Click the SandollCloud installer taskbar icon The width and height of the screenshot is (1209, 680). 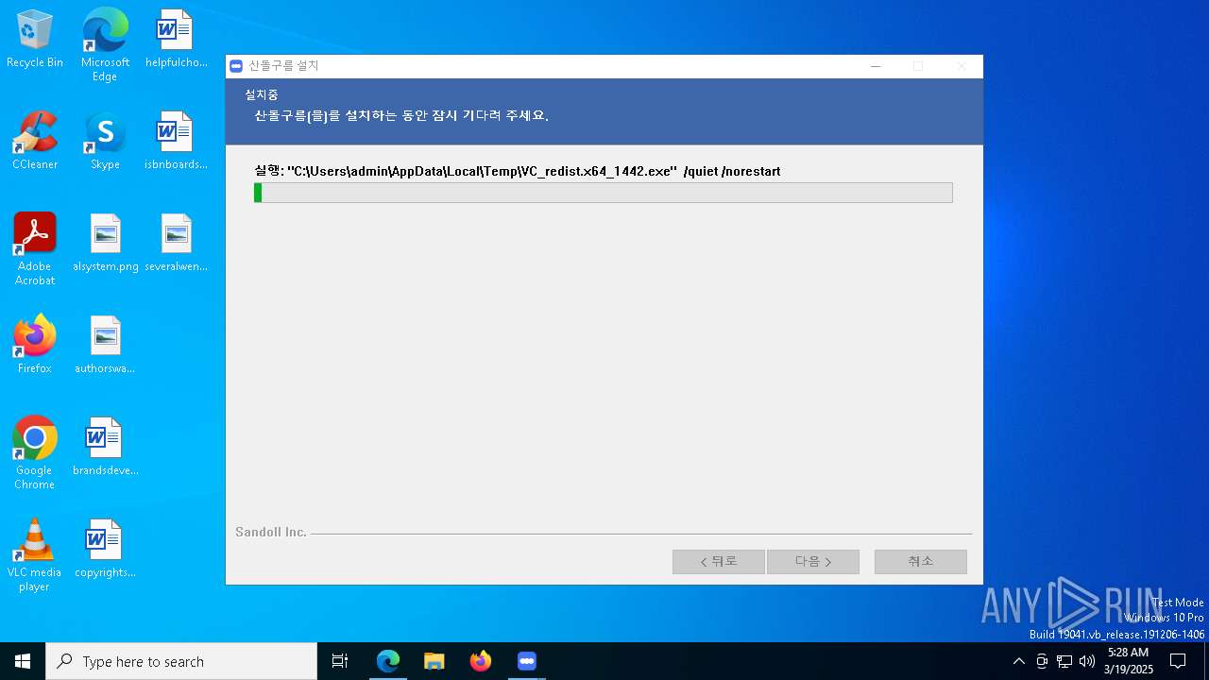pyautogui.click(x=527, y=661)
